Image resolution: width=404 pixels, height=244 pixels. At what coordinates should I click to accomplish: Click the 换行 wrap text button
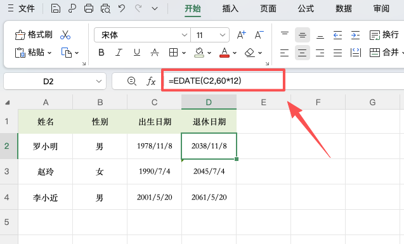tap(384, 35)
